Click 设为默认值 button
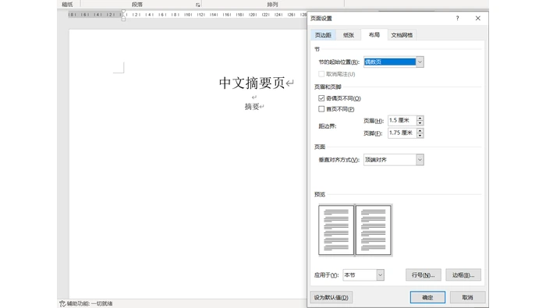The width and height of the screenshot is (546, 308). click(x=331, y=298)
